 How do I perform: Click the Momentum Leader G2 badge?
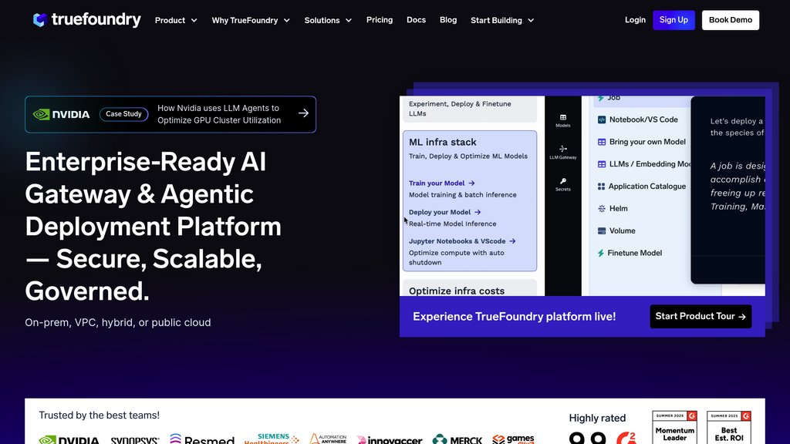[674, 427]
